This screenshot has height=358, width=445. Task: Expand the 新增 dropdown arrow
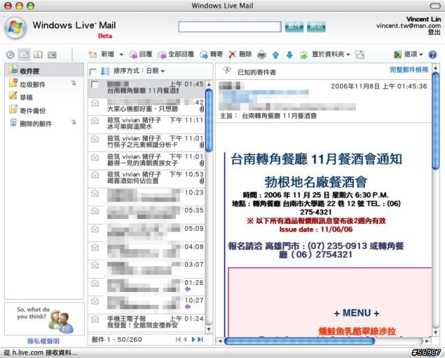tap(121, 54)
